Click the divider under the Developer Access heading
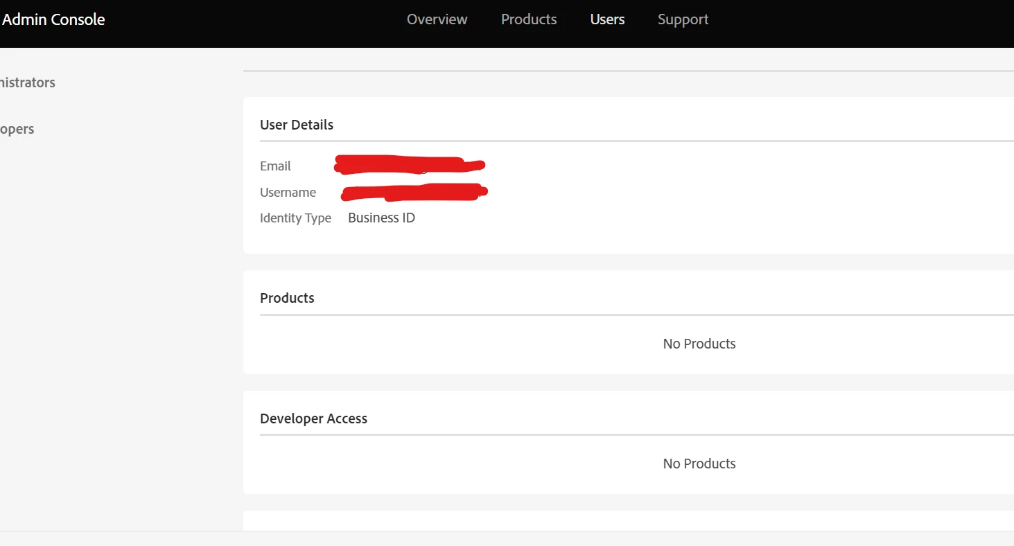This screenshot has height=546, width=1014. [637, 435]
